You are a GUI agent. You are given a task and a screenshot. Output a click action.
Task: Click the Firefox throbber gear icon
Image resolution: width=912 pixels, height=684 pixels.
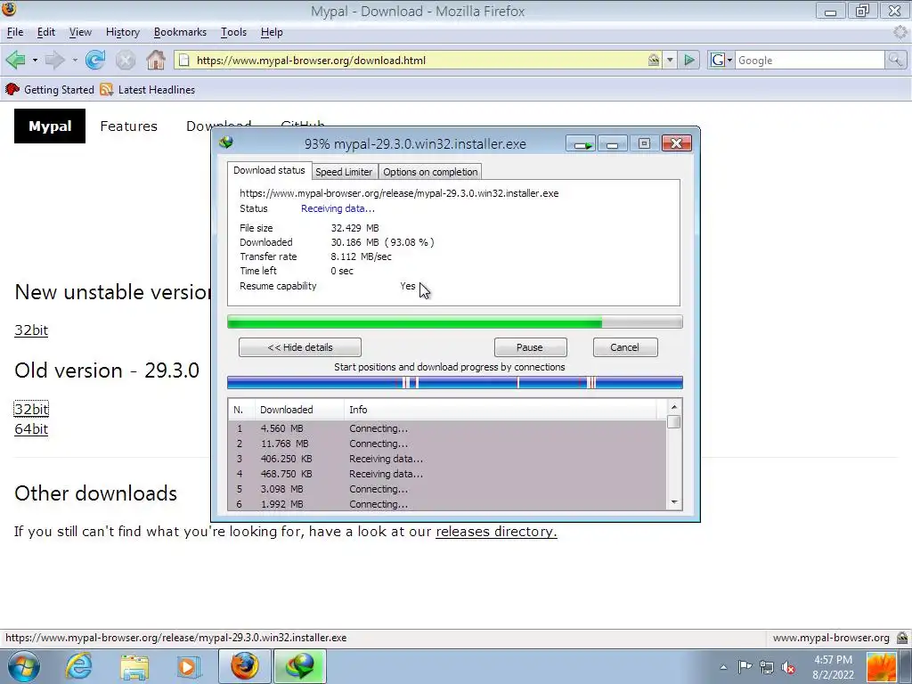[x=900, y=32]
